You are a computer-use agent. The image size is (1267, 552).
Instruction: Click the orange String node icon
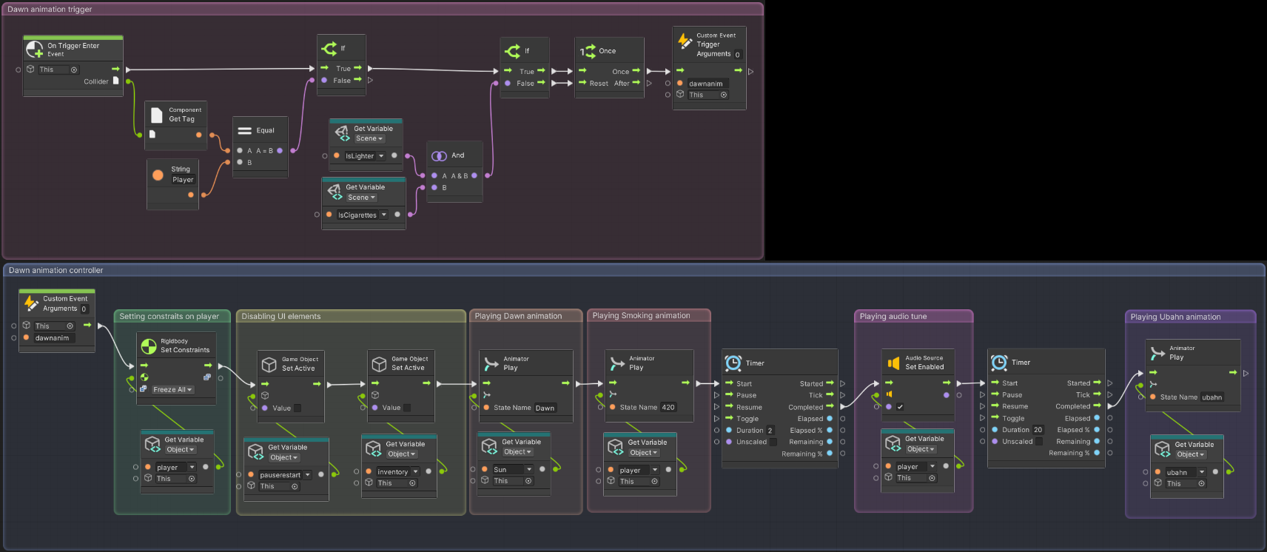click(158, 175)
